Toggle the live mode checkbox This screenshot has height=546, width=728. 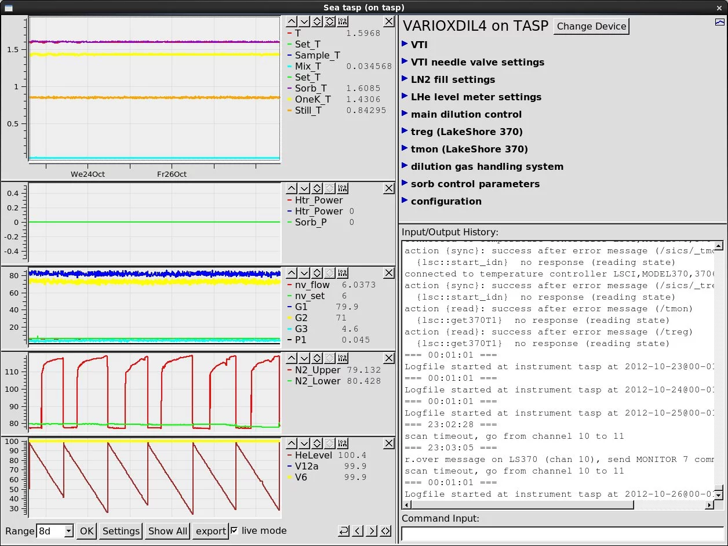coord(234,530)
